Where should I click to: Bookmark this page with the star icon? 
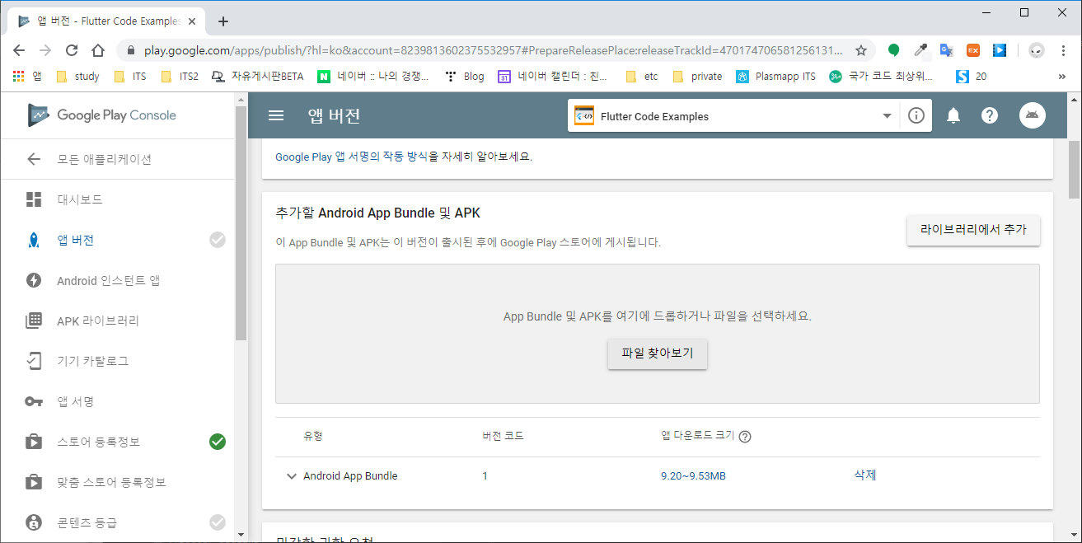pyautogui.click(x=861, y=50)
